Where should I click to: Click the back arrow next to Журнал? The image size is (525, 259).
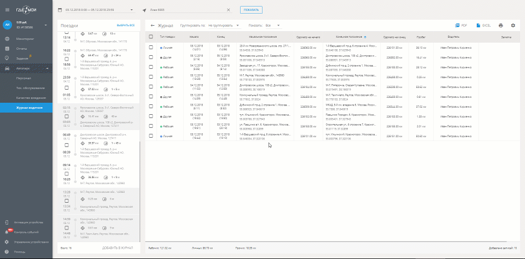pos(153,26)
